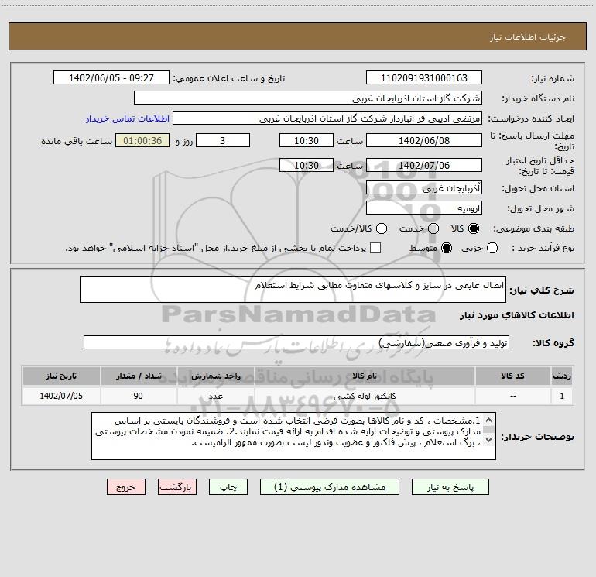This screenshot has width=596, height=577.
Task: Click the price validity time 10:30 field
Action: coord(307,165)
